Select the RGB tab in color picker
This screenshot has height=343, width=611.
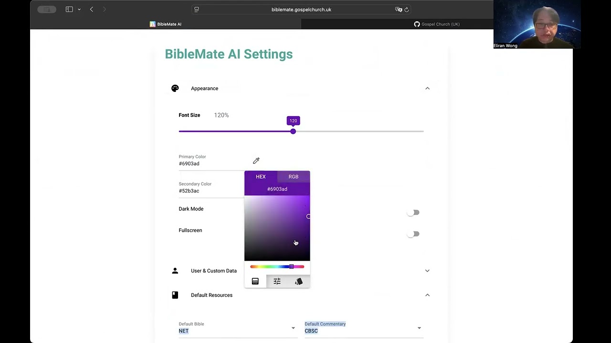click(x=294, y=177)
